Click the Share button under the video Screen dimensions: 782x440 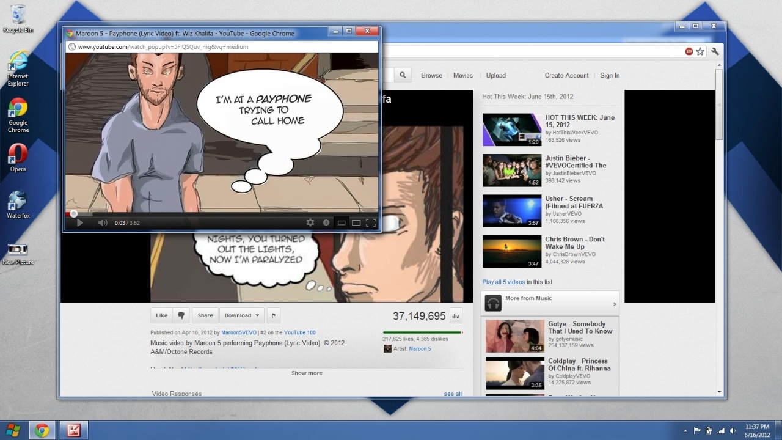point(205,315)
